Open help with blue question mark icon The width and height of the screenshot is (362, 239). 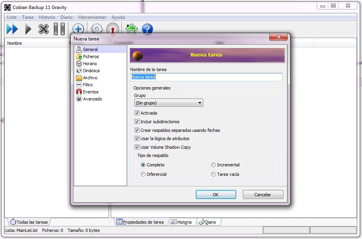147,29
